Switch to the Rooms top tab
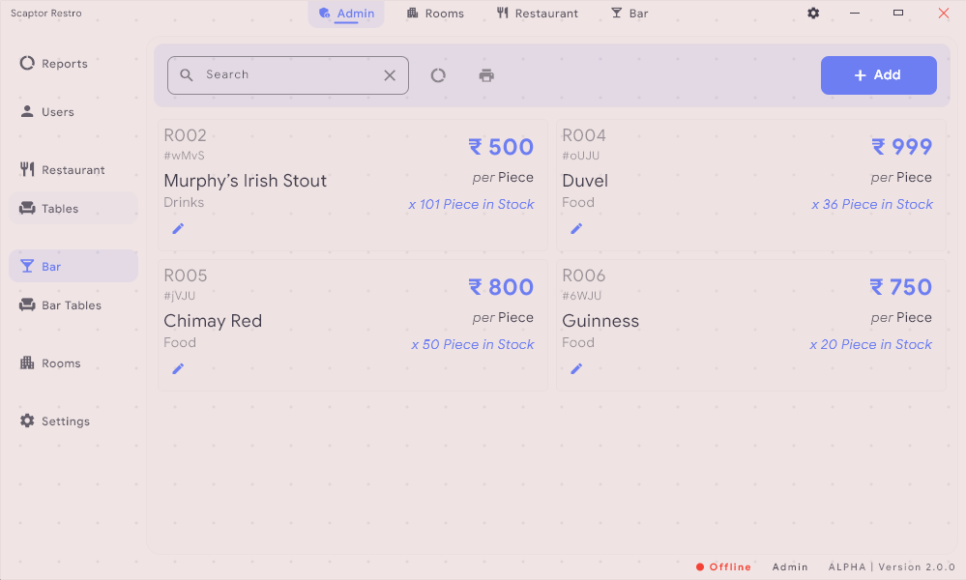Viewport: 966px width, 580px height. click(435, 14)
